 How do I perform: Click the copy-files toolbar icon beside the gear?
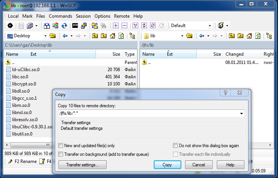[x=30, y=26]
